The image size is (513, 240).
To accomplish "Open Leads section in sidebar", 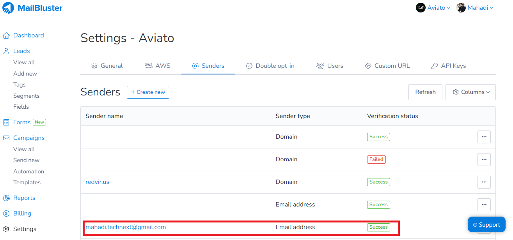I will click(21, 51).
